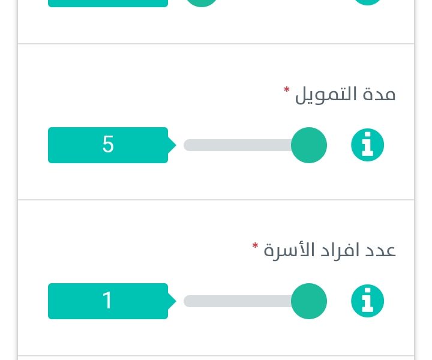
Task: Click the red asterisk beside عدد افراد الأسرة
Action: (255, 245)
